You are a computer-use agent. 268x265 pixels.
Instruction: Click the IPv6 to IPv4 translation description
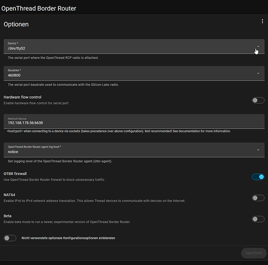click(94, 201)
